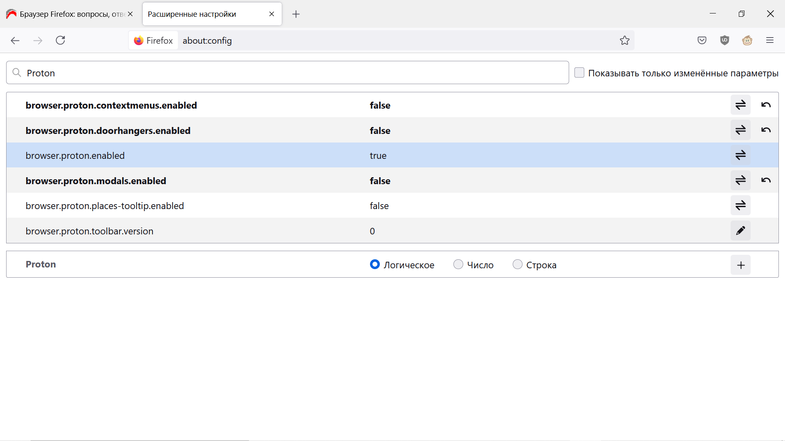Choose the Логическое radio option
Viewport: 785px width, 441px height.
point(375,265)
